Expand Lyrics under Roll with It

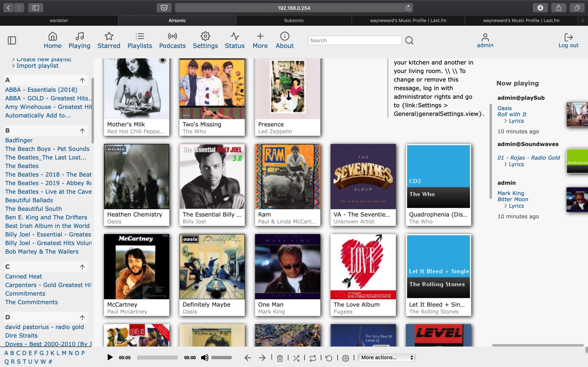[516, 121]
